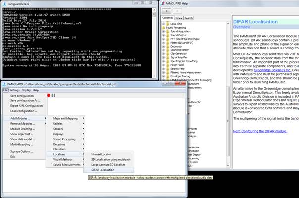Choose Show object list entry
This screenshot has width=299, height=198.
(x=25, y=134)
